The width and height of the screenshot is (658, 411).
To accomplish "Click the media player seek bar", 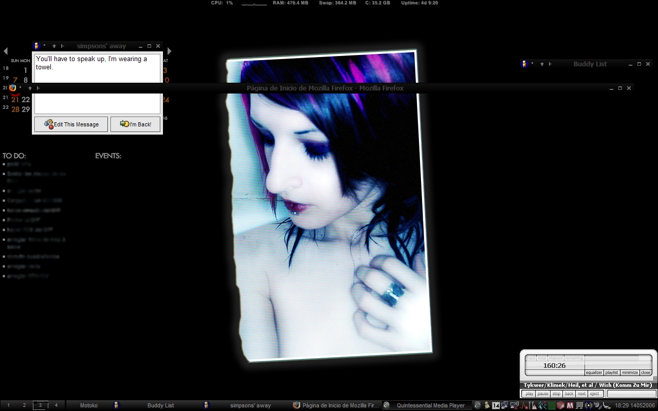I will tap(632, 394).
